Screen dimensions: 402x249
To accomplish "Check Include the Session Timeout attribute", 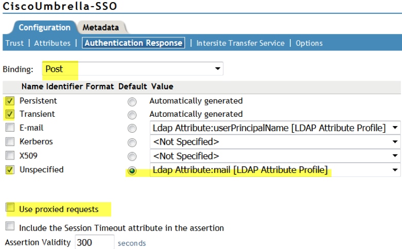I will (x=10, y=227).
